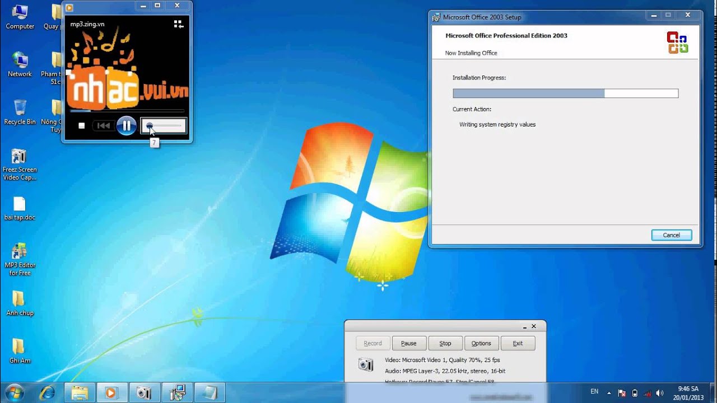
Task: Open Action Center flag icon
Action: (x=622, y=393)
